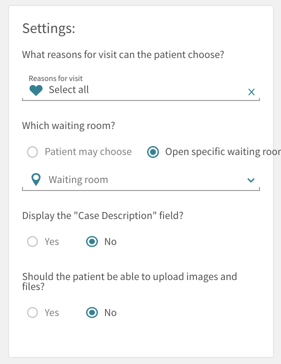The width and height of the screenshot is (281, 364).
Task: Choose No for Case Description field
Action: click(x=92, y=241)
